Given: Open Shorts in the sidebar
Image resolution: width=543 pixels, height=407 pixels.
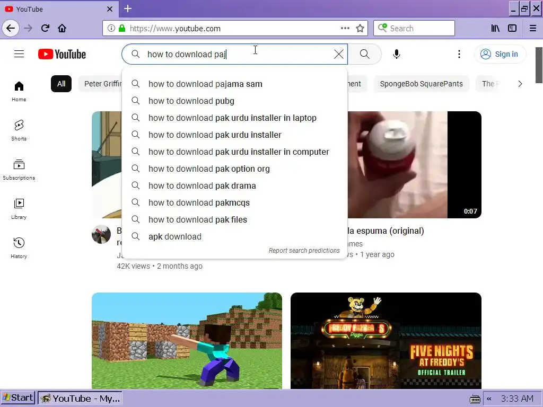Looking at the screenshot, I should [x=19, y=130].
